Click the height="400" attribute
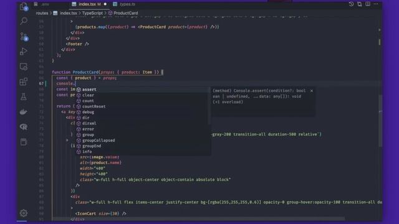This screenshot has width=399, height=224. [94, 174]
